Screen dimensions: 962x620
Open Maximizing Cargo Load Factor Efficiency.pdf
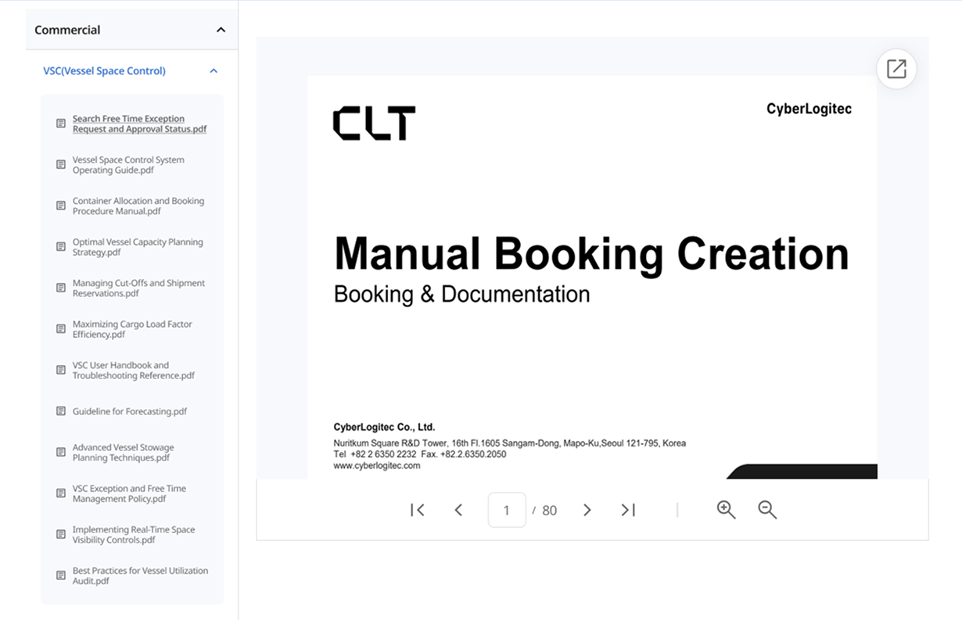131,329
